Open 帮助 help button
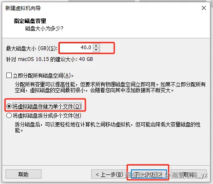 tap(23, 174)
